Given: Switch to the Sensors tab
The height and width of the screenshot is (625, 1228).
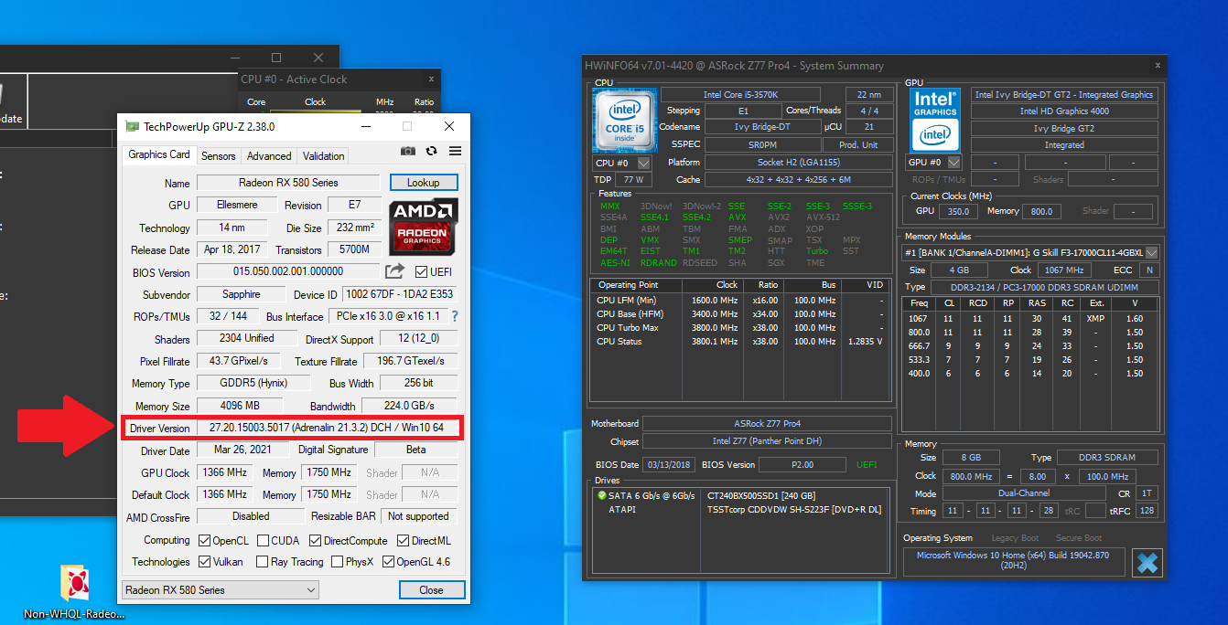Looking at the screenshot, I should 219,156.
